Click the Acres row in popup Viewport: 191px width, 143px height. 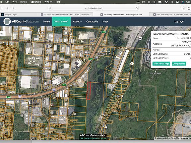click(x=172, y=50)
